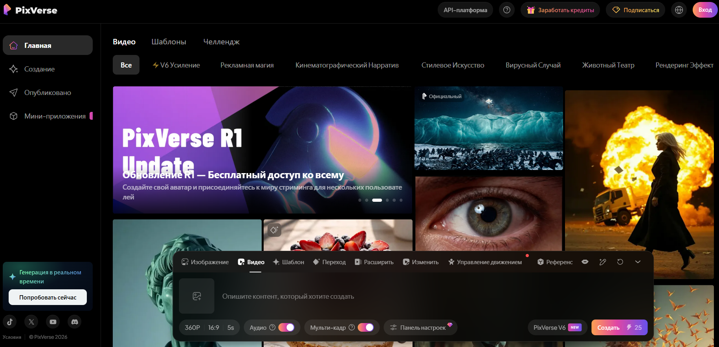Screen dimensions: 719x347
Task: Open the X (Twitter) social icon
Action: point(31,322)
